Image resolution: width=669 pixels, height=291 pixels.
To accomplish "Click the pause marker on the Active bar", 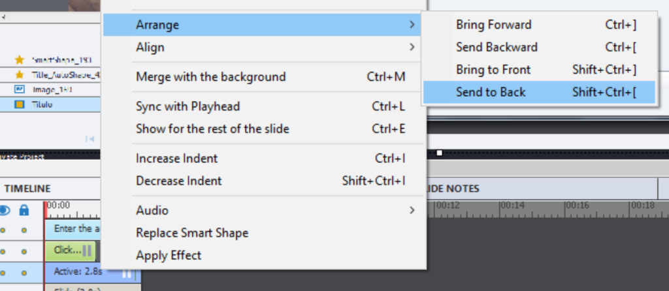I will pyautogui.click(x=127, y=274).
